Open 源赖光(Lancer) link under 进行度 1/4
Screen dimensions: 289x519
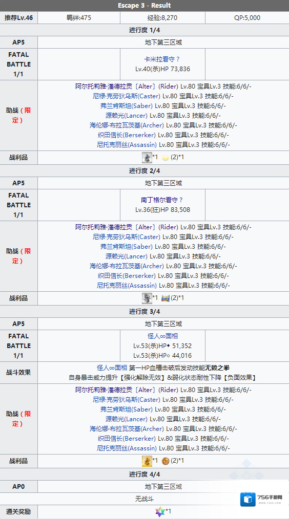pyautogui.click(x=127, y=116)
